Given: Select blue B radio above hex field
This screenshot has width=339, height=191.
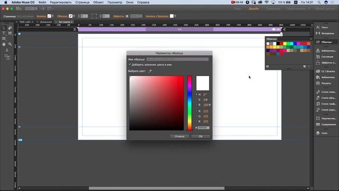Looking at the screenshot, I should point(197,121).
